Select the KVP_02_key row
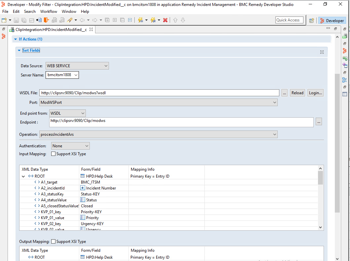Image resolution: width=350 pixels, height=261 pixels. (x=168, y=223)
